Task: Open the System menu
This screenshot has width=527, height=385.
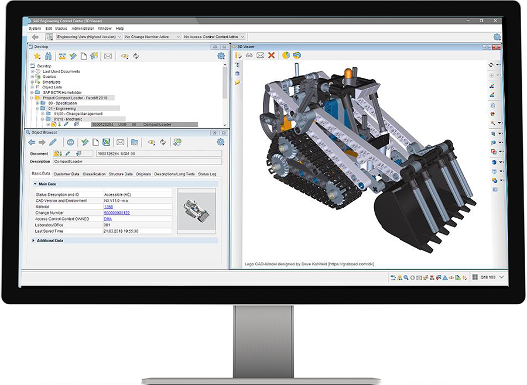Action: coord(35,29)
